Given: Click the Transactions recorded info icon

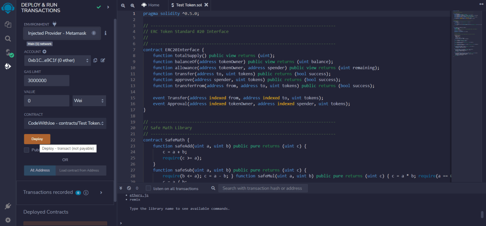Looking at the screenshot, I should coord(86,192).
